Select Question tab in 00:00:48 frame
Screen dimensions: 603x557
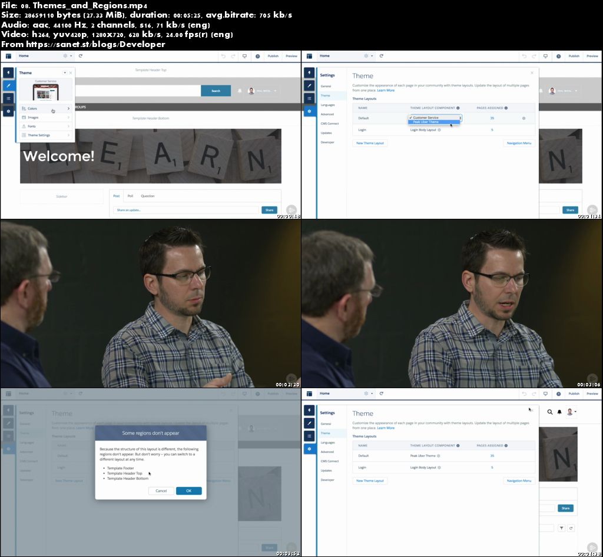pyautogui.click(x=148, y=196)
